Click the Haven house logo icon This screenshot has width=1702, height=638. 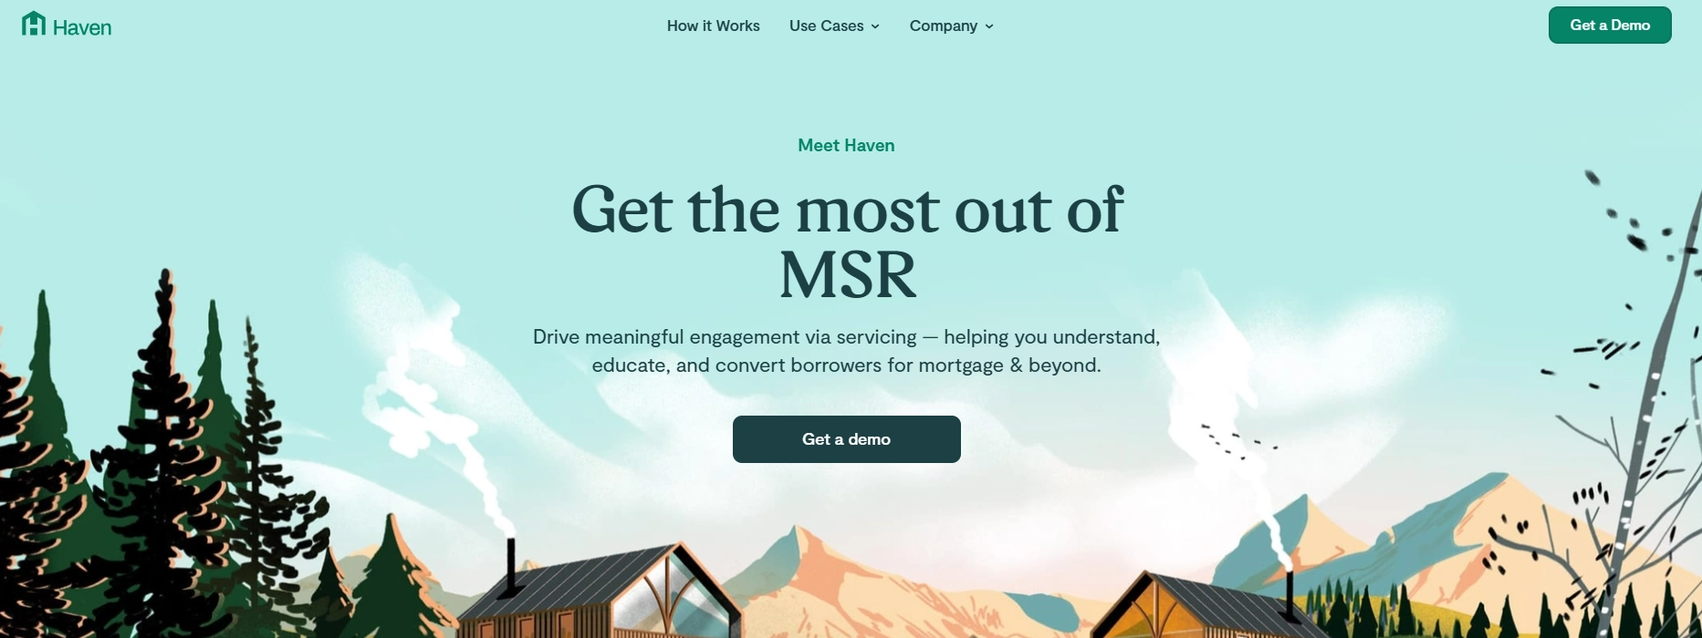(34, 24)
